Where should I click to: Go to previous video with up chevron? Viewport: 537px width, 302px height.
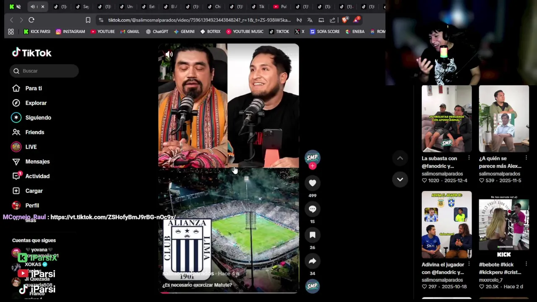click(x=400, y=158)
